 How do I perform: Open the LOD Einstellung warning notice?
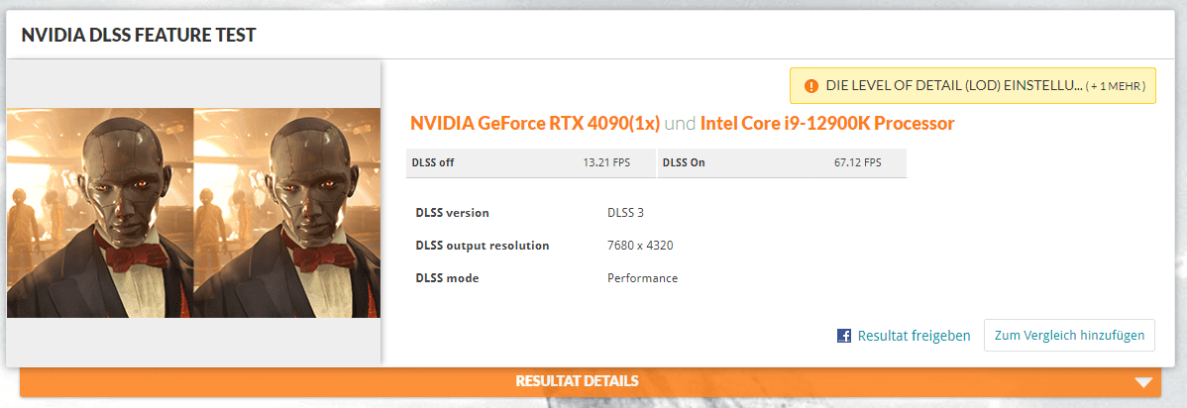973,85
